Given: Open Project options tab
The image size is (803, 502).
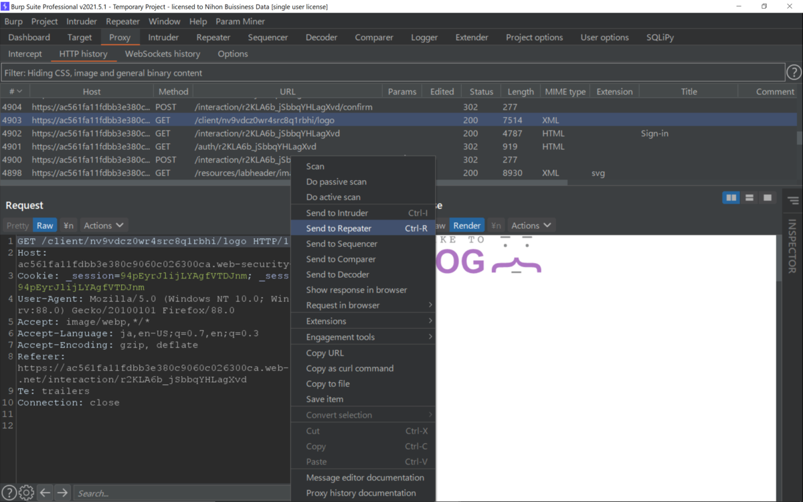Looking at the screenshot, I should 534,37.
